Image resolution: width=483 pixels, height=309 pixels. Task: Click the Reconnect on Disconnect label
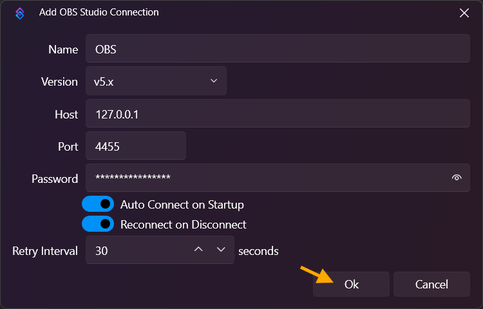184,225
